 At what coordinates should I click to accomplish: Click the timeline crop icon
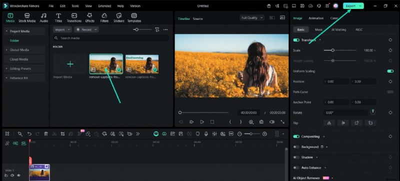pos(63,134)
